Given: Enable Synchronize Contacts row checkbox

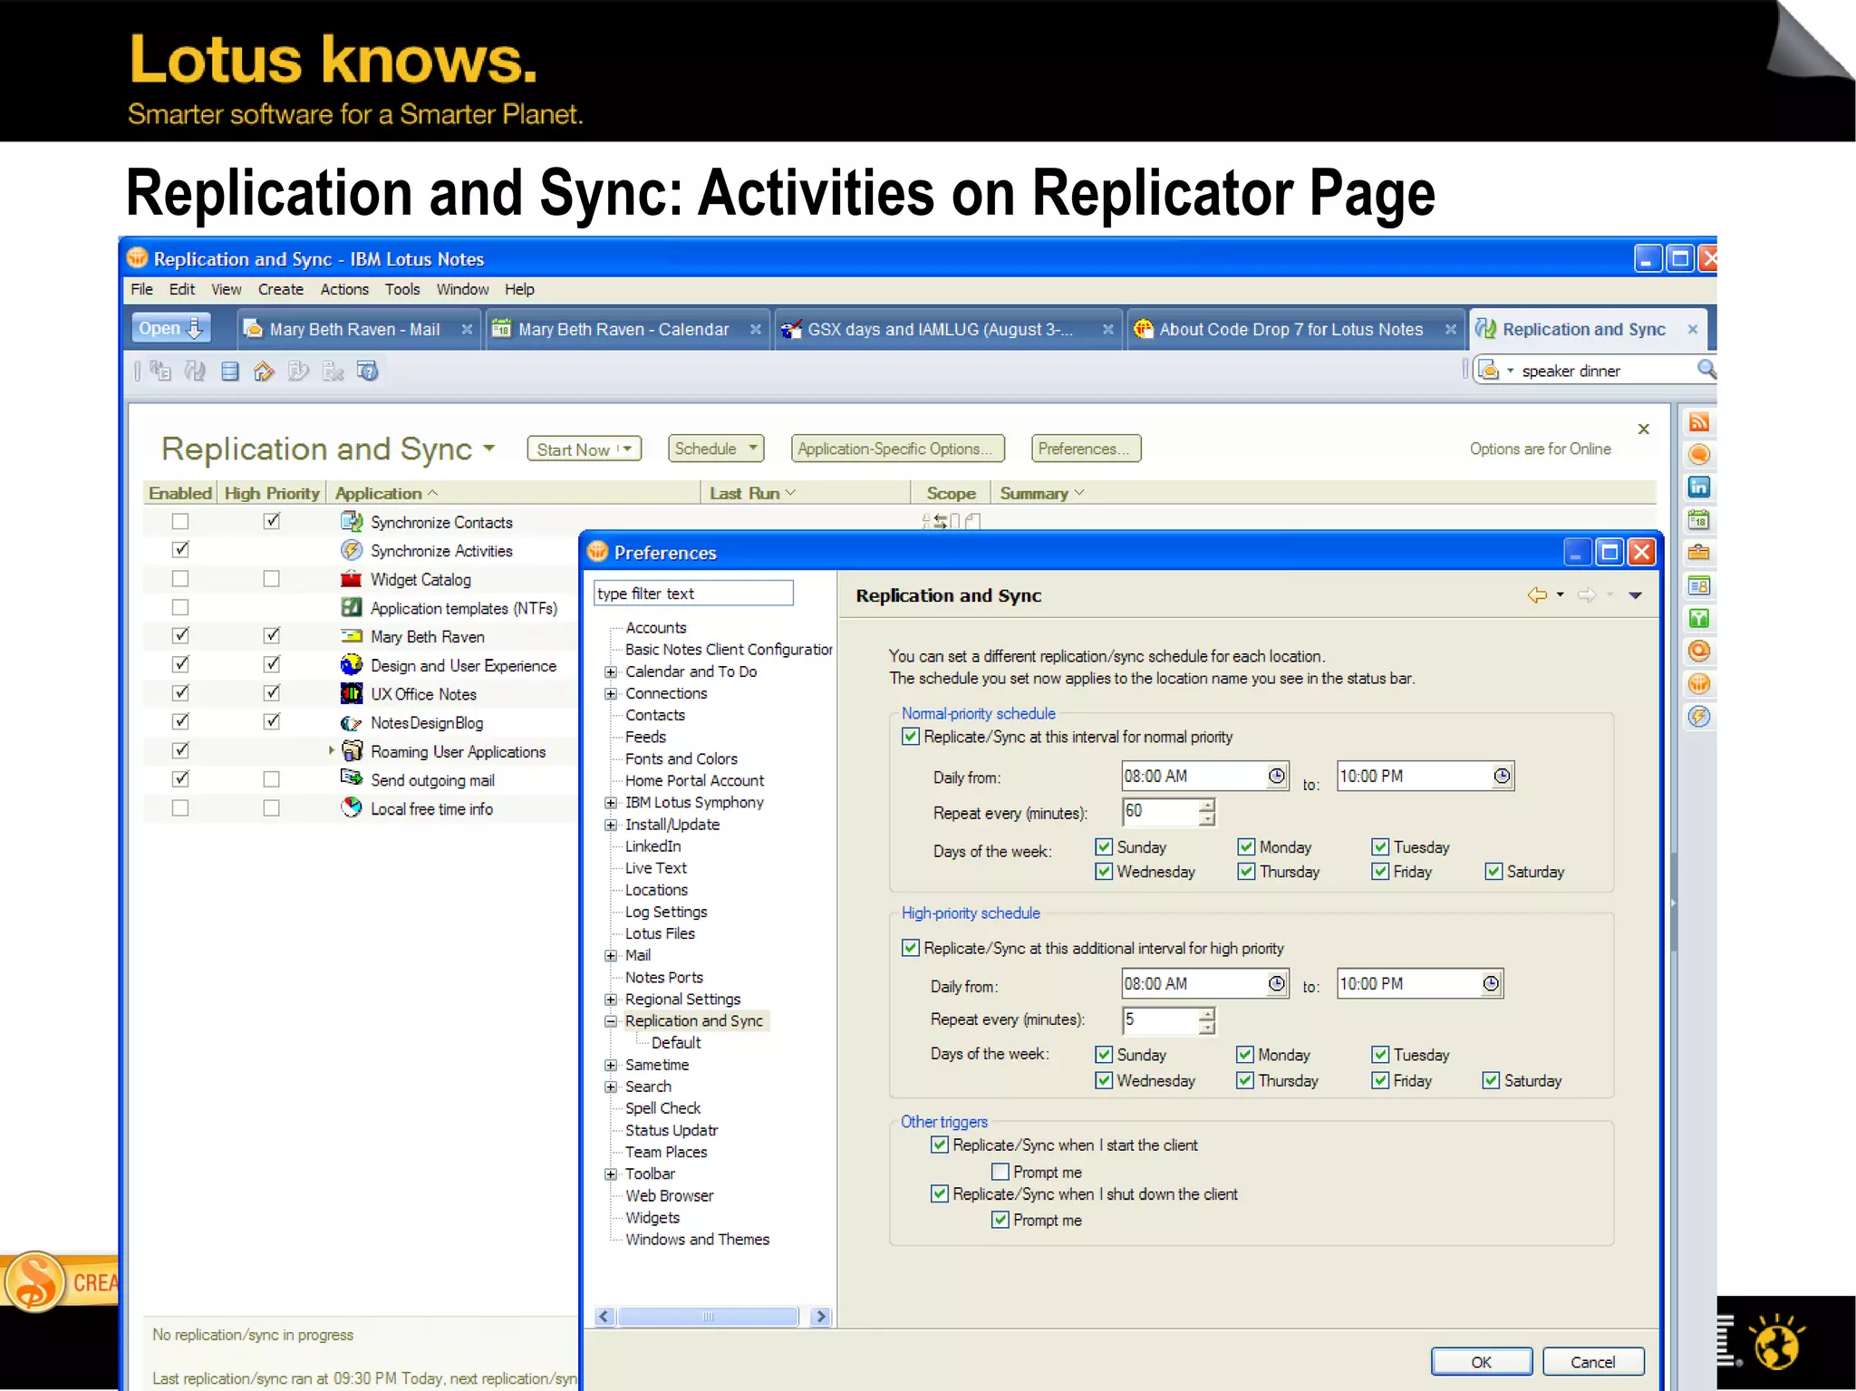Looking at the screenshot, I should pyautogui.click(x=180, y=522).
